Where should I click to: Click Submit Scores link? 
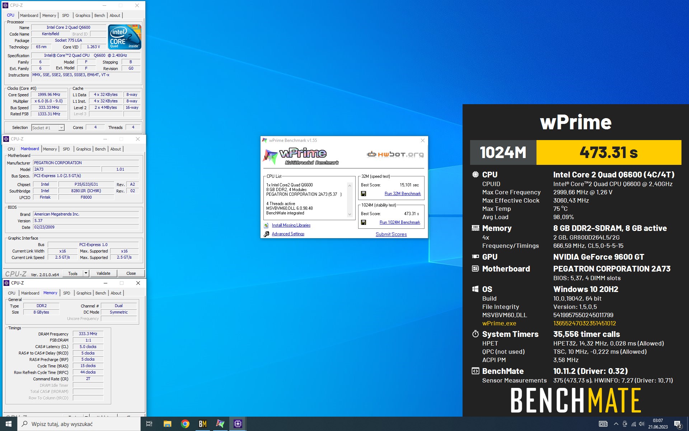coord(391,234)
